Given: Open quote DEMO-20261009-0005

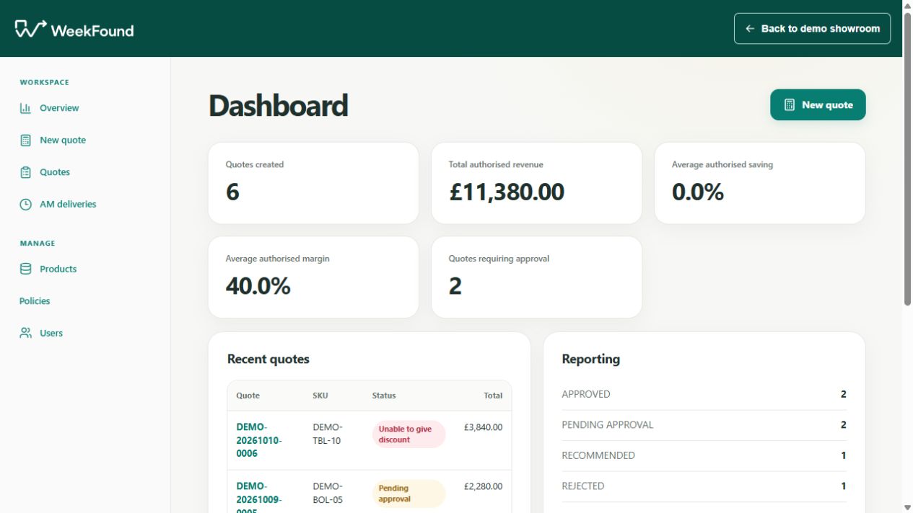Looking at the screenshot, I should (x=259, y=498).
